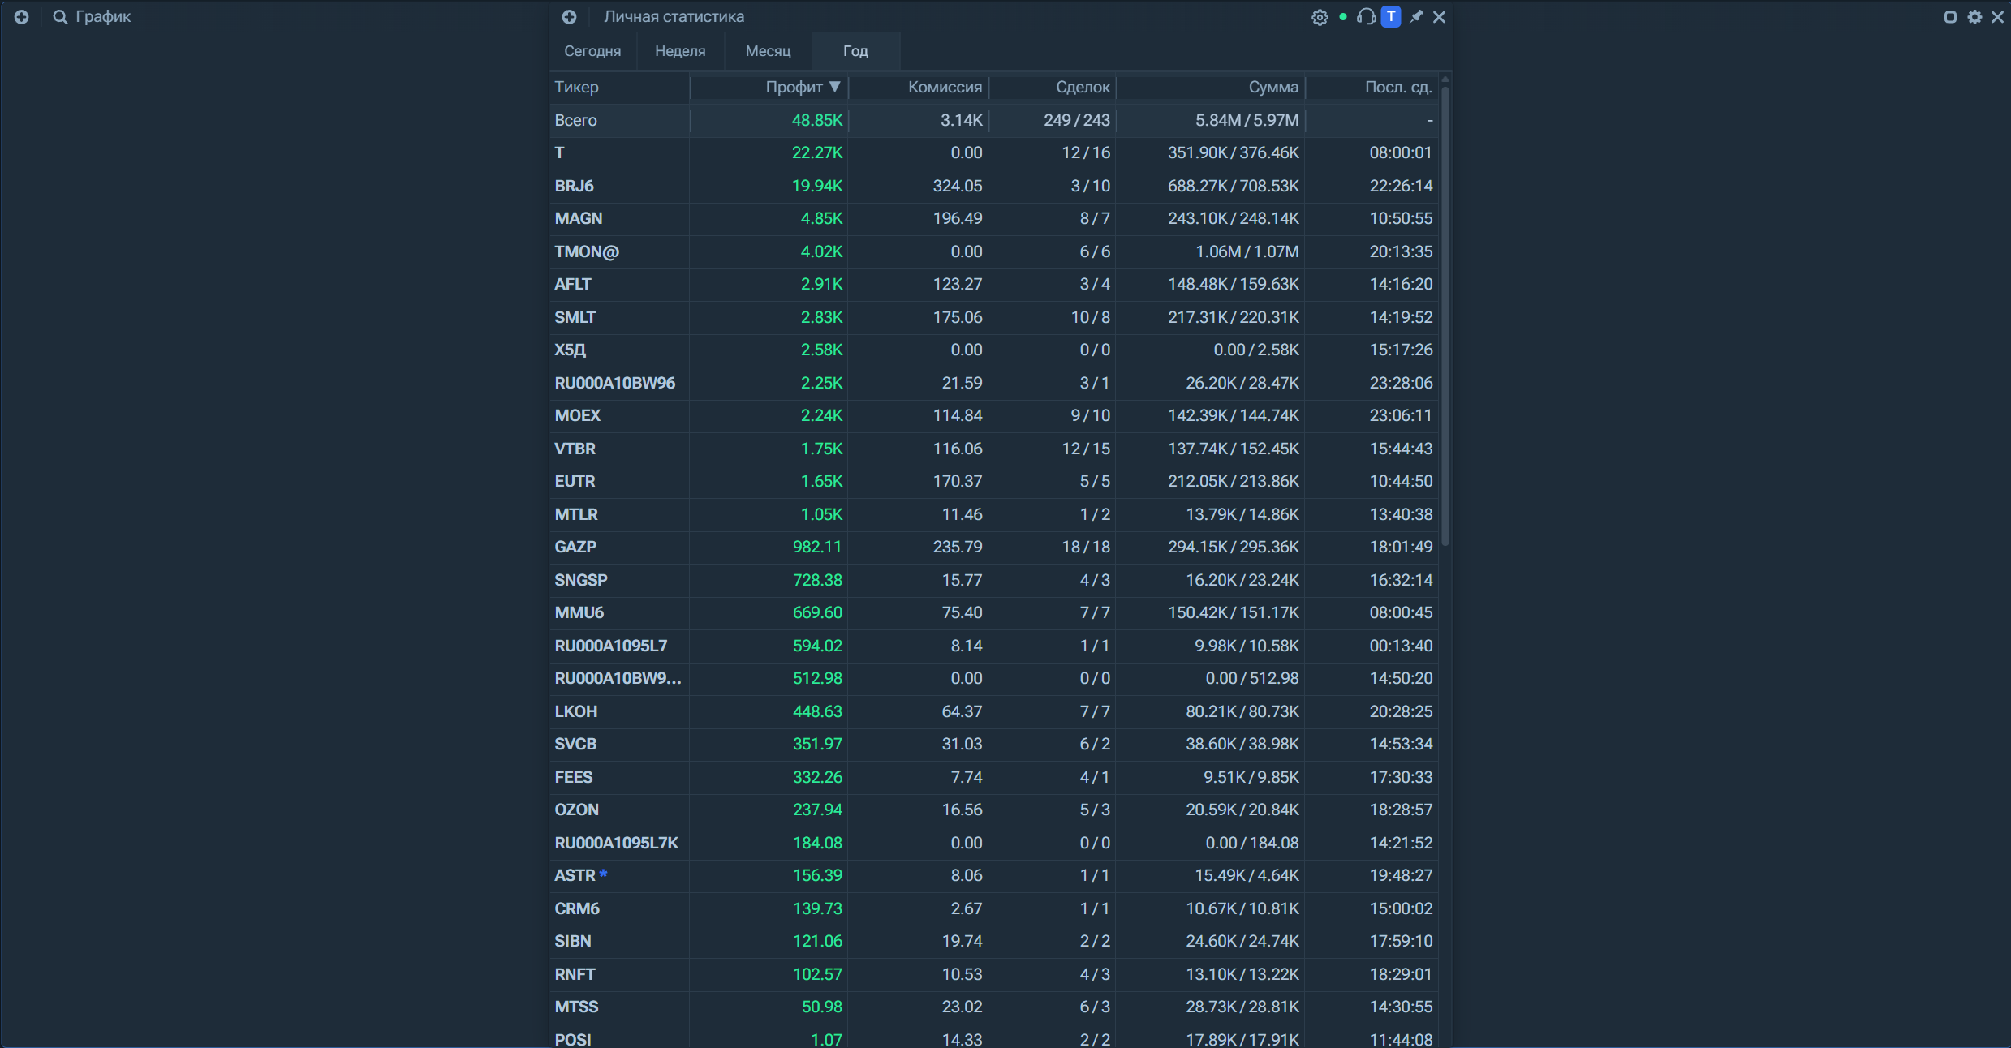Select the Х5Д ticker
The width and height of the screenshot is (2011, 1048).
[571, 350]
